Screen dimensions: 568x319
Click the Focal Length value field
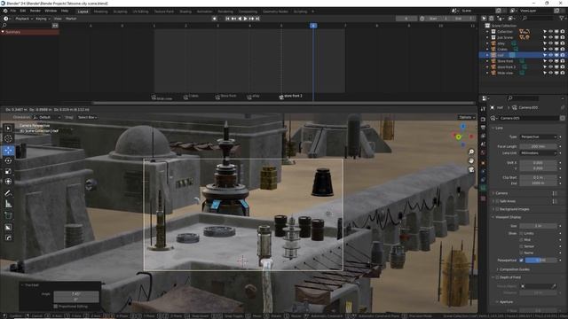tap(538, 146)
